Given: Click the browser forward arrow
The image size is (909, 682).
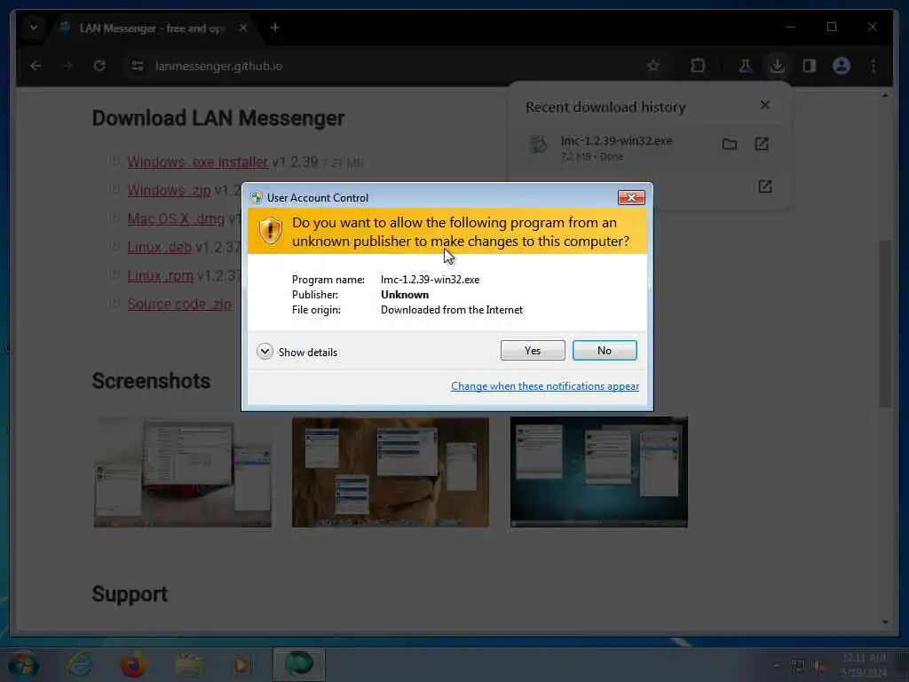Looking at the screenshot, I should [67, 66].
